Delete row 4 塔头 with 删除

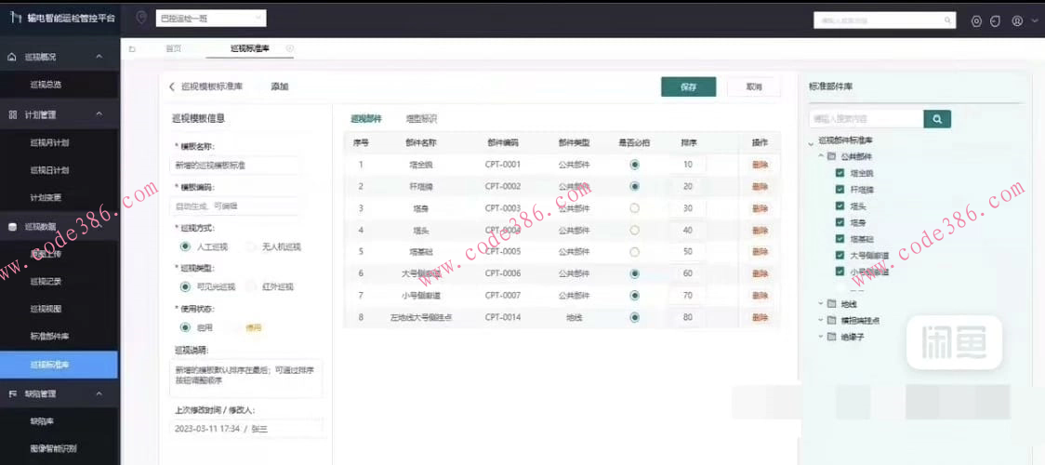(760, 231)
